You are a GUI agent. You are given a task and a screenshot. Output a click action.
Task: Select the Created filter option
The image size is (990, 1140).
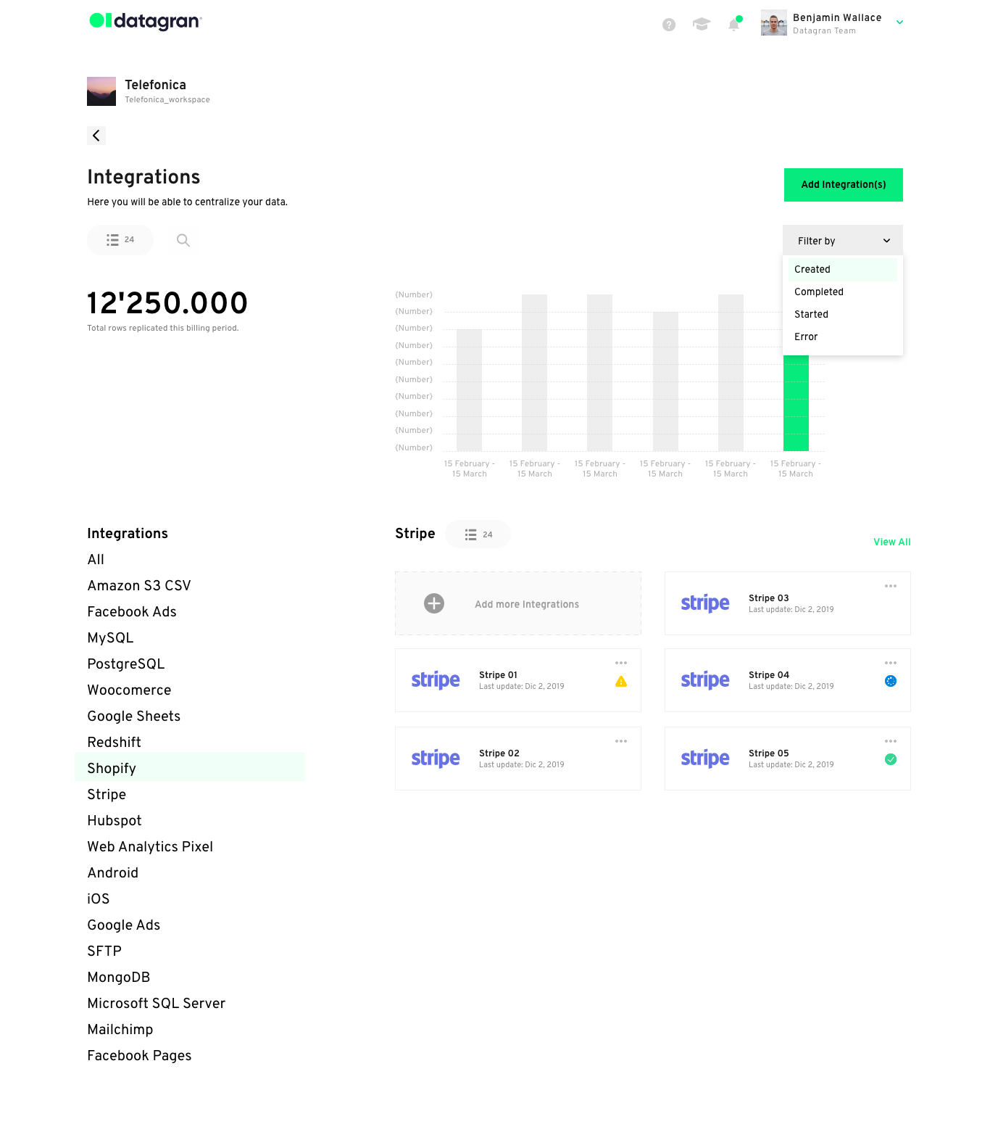(x=843, y=269)
